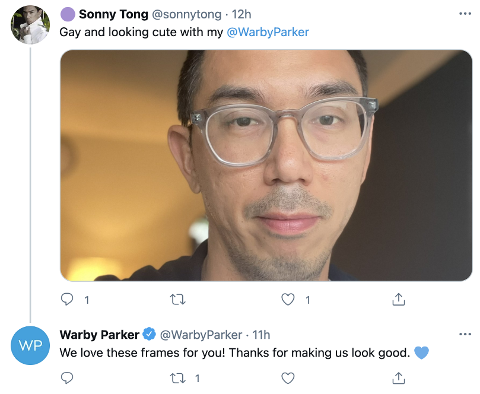Reply to Sonny Tong's tweet
This screenshot has height=394, width=480.
(67, 300)
